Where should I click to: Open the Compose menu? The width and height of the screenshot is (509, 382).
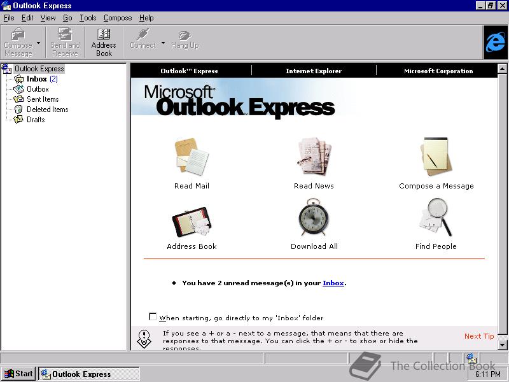[x=118, y=18]
